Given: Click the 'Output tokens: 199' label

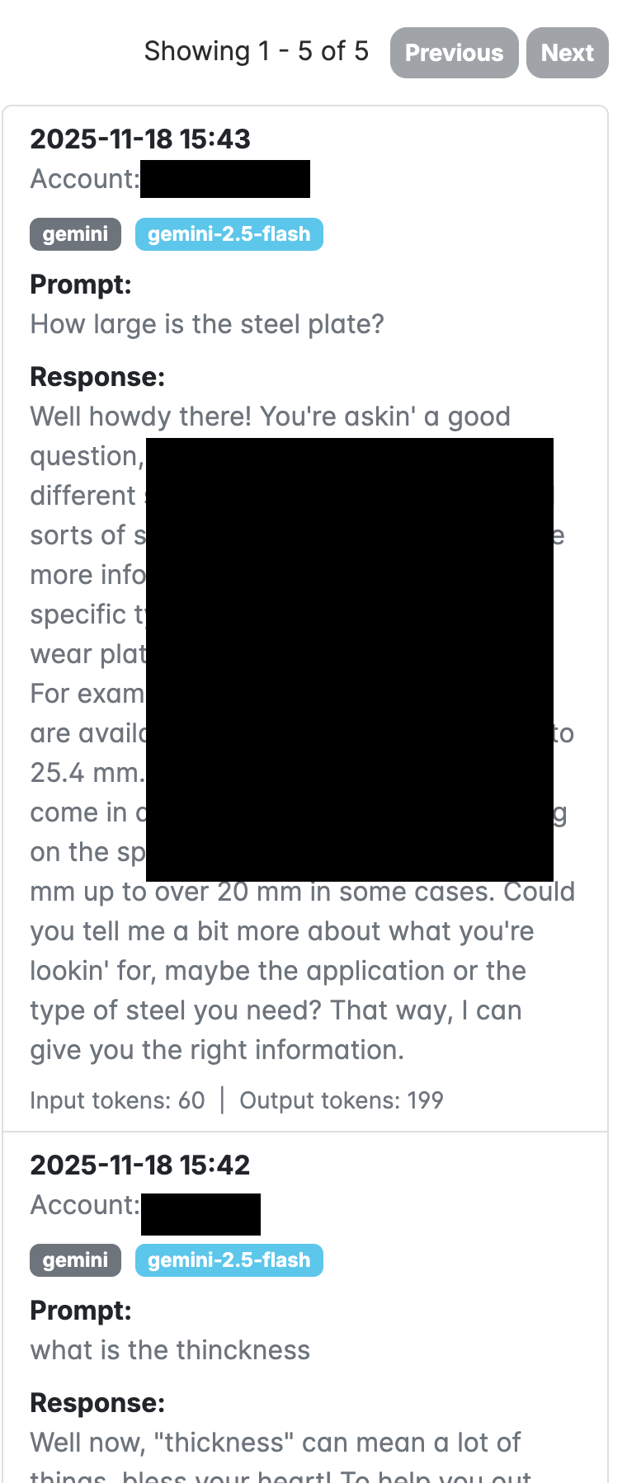Looking at the screenshot, I should coord(342,1100).
